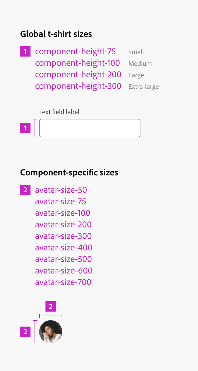Click inside the text field input box
Image resolution: width=198 pixels, height=371 pixels.
coord(90,128)
